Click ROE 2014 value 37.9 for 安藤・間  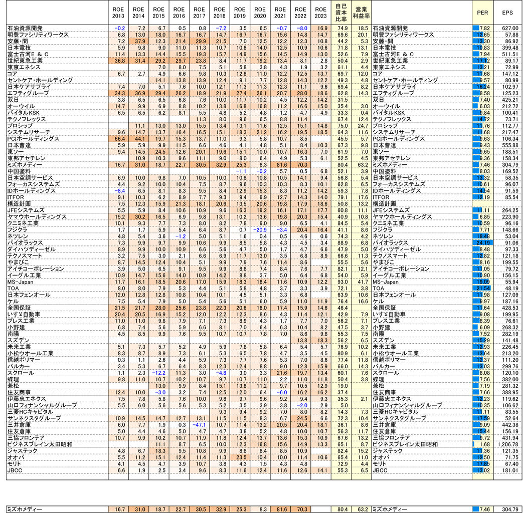point(140,42)
